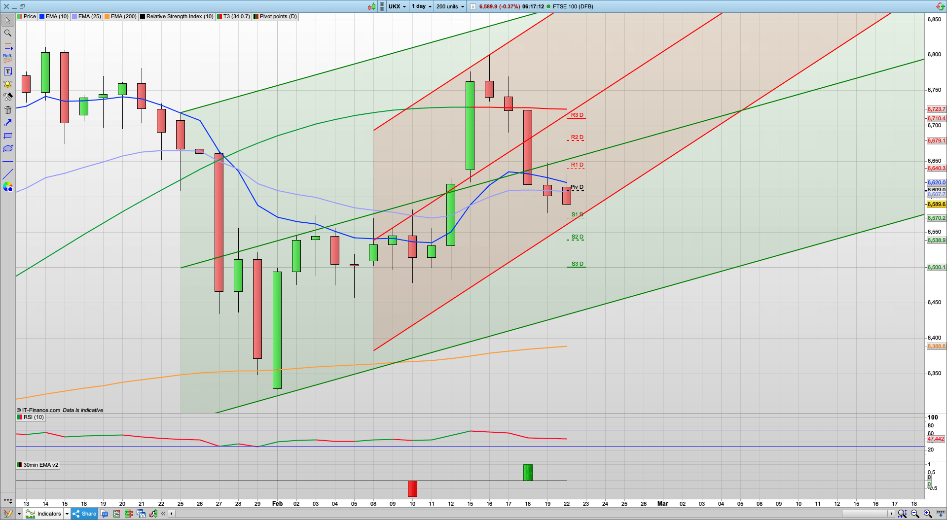The width and height of the screenshot is (947, 520).
Task: Create a price alert with the bell icon
Action: coord(8,84)
